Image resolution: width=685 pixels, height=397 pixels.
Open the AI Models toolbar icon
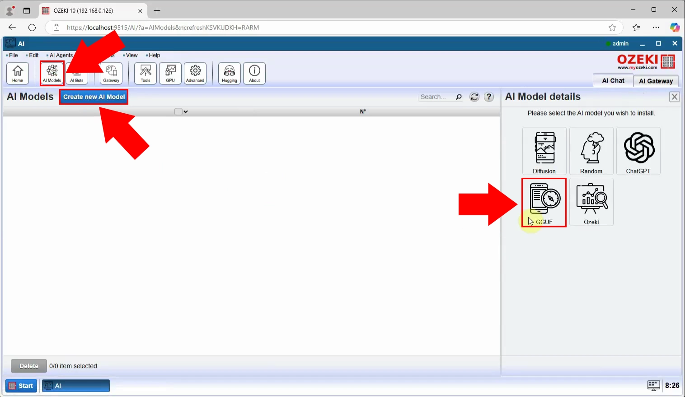[x=52, y=73]
